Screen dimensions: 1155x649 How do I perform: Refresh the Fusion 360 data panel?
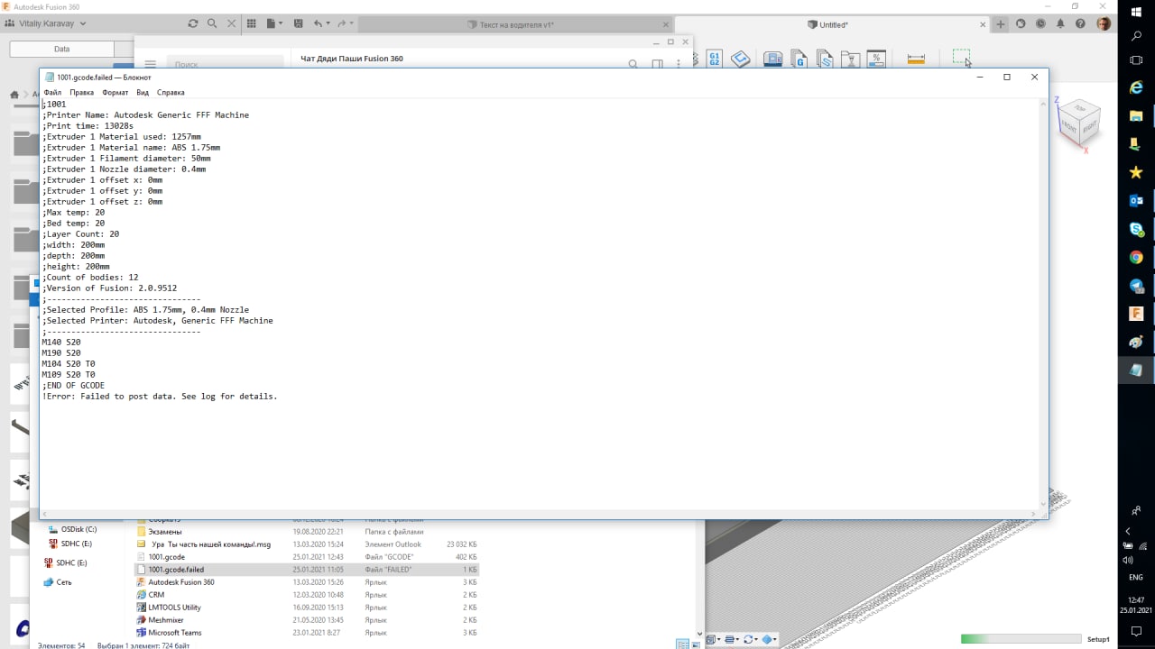point(193,23)
